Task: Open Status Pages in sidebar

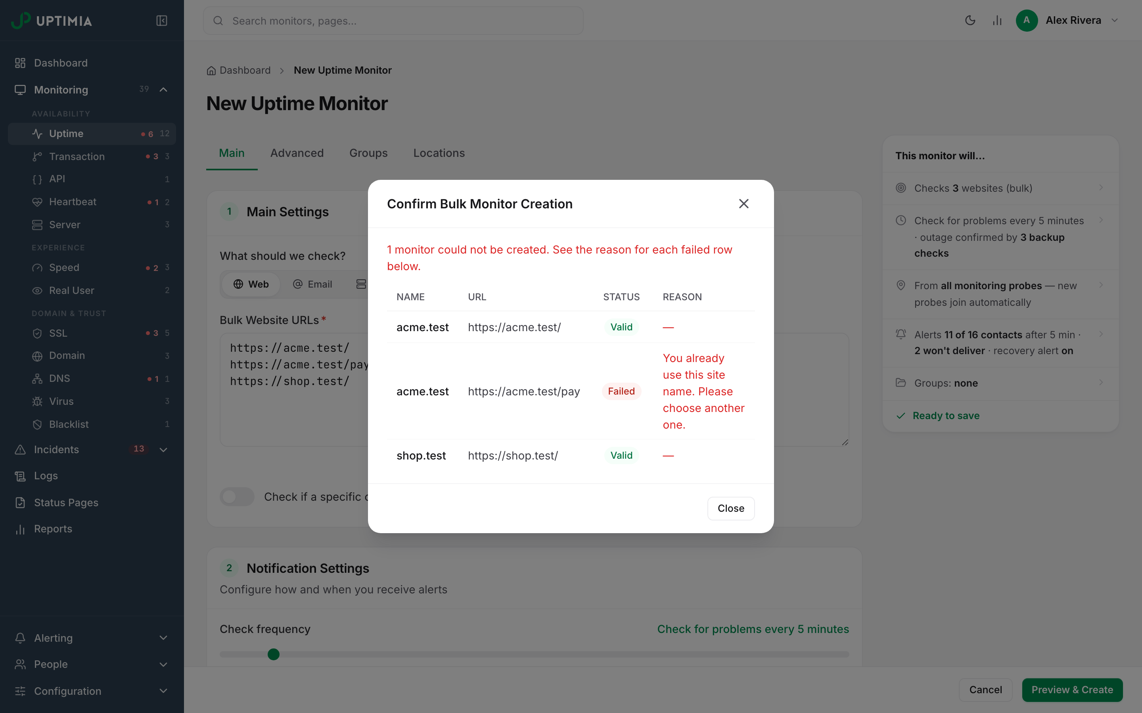Action: pos(92,502)
